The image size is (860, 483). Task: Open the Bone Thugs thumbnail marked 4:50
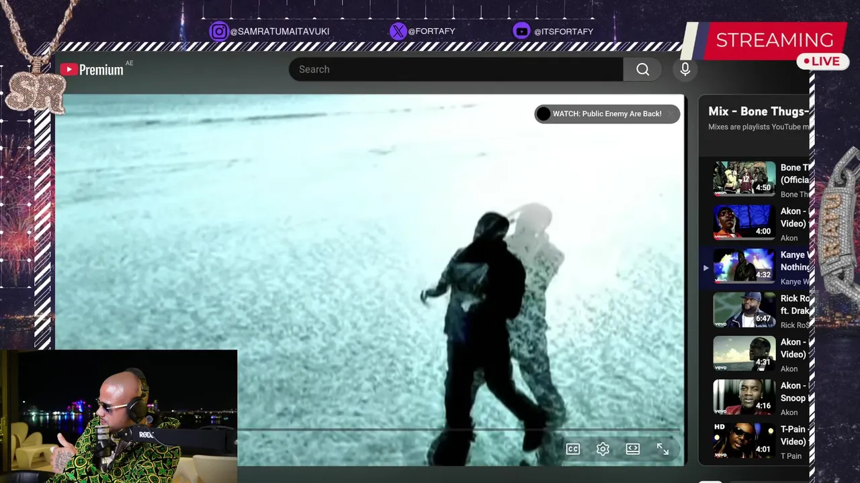(744, 178)
